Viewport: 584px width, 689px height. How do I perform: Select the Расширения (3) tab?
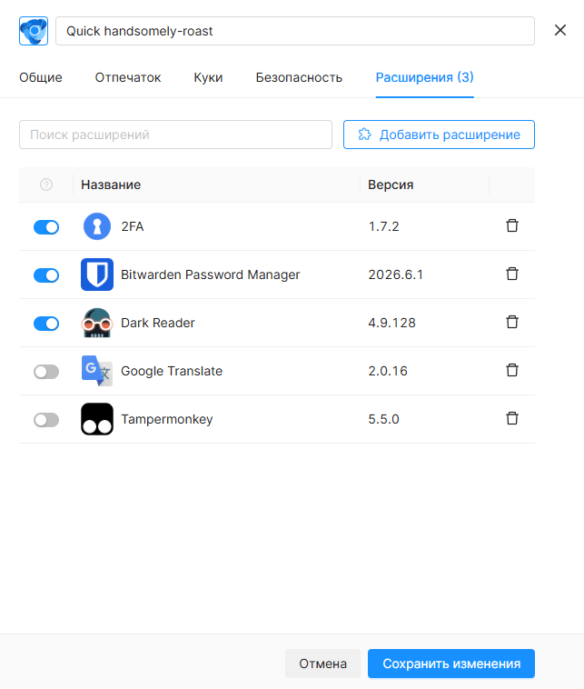[425, 77]
